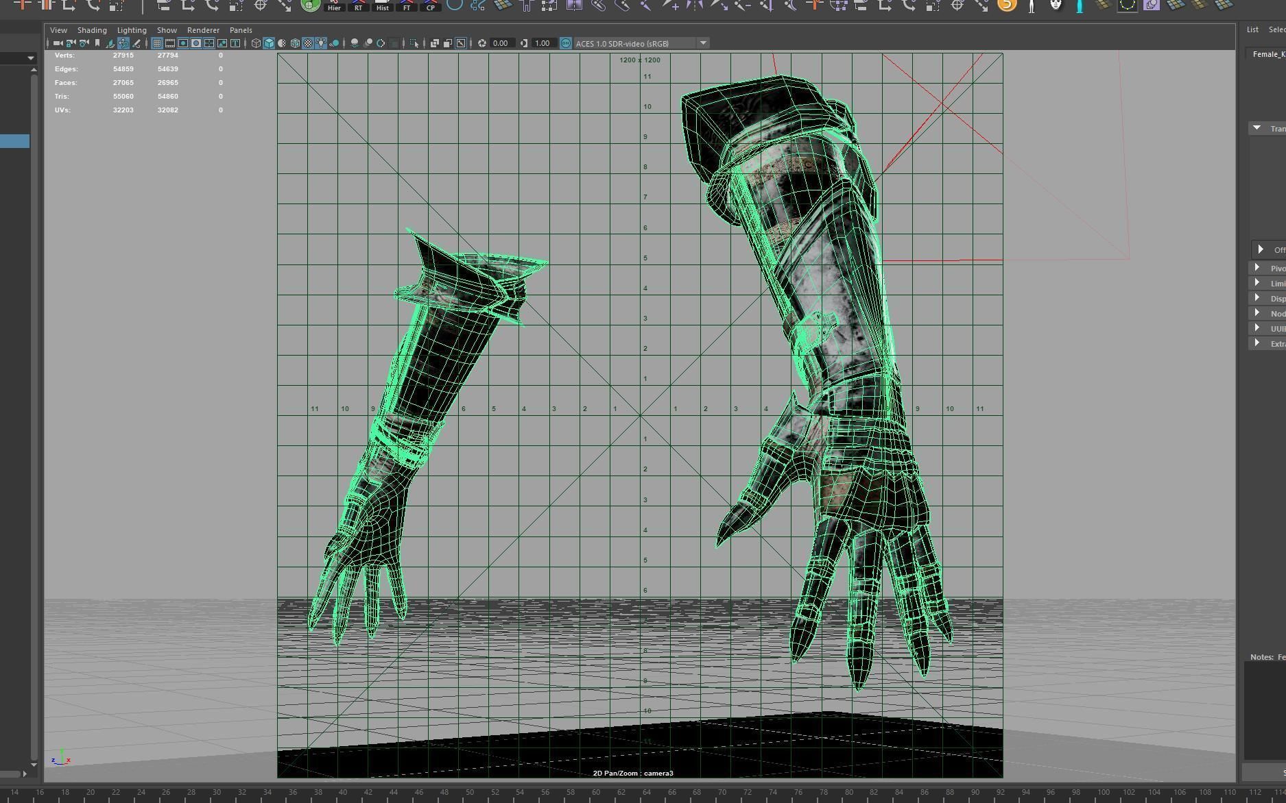Open the List menu in Attribute Editor

coord(1252,29)
